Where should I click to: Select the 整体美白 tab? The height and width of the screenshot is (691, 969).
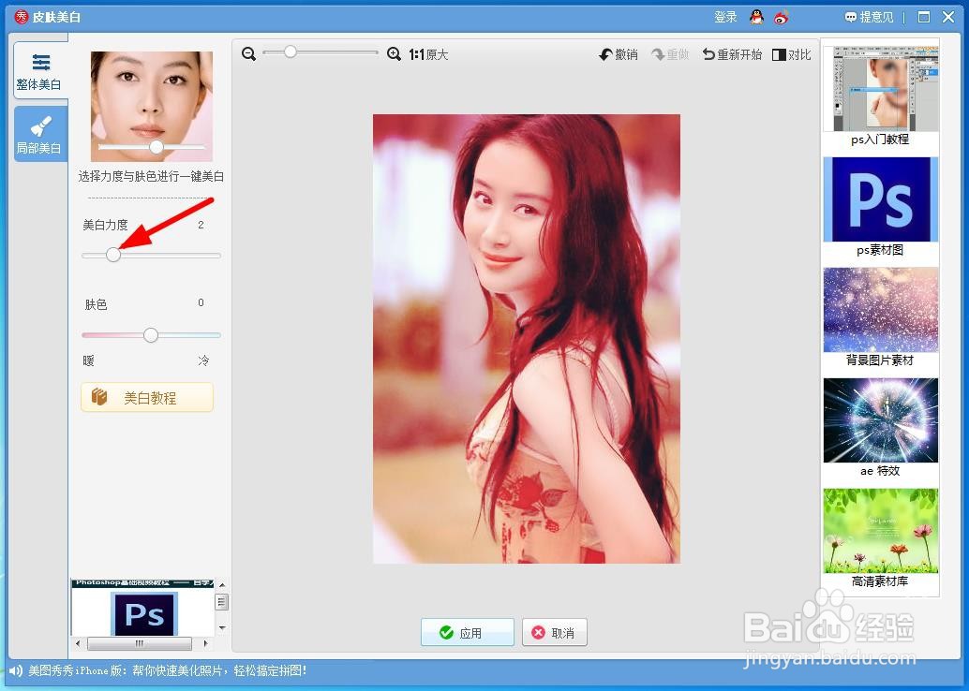point(41,70)
